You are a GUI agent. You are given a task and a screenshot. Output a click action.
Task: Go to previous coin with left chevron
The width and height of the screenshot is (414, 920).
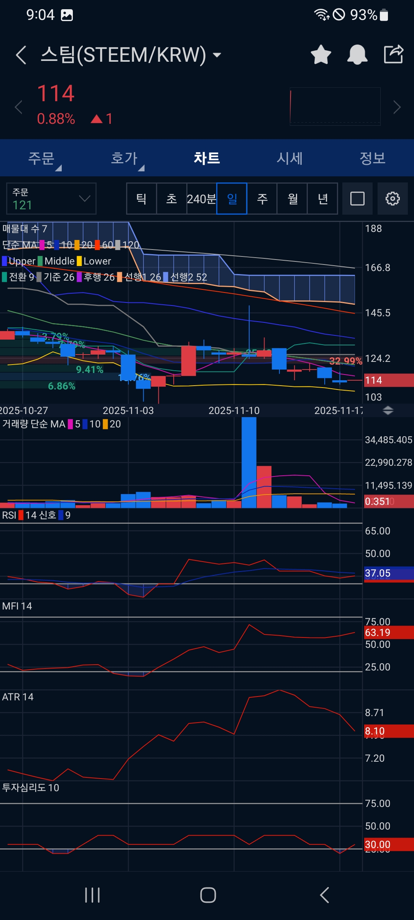[x=18, y=107]
